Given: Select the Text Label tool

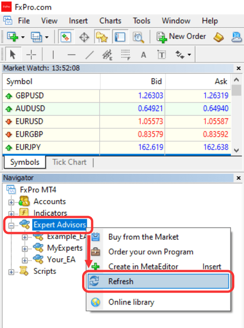Looking at the screenshot, I should [161, 55].
